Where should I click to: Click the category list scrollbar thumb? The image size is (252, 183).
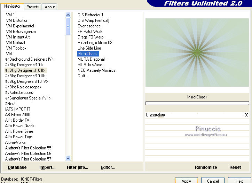[68, 27]
